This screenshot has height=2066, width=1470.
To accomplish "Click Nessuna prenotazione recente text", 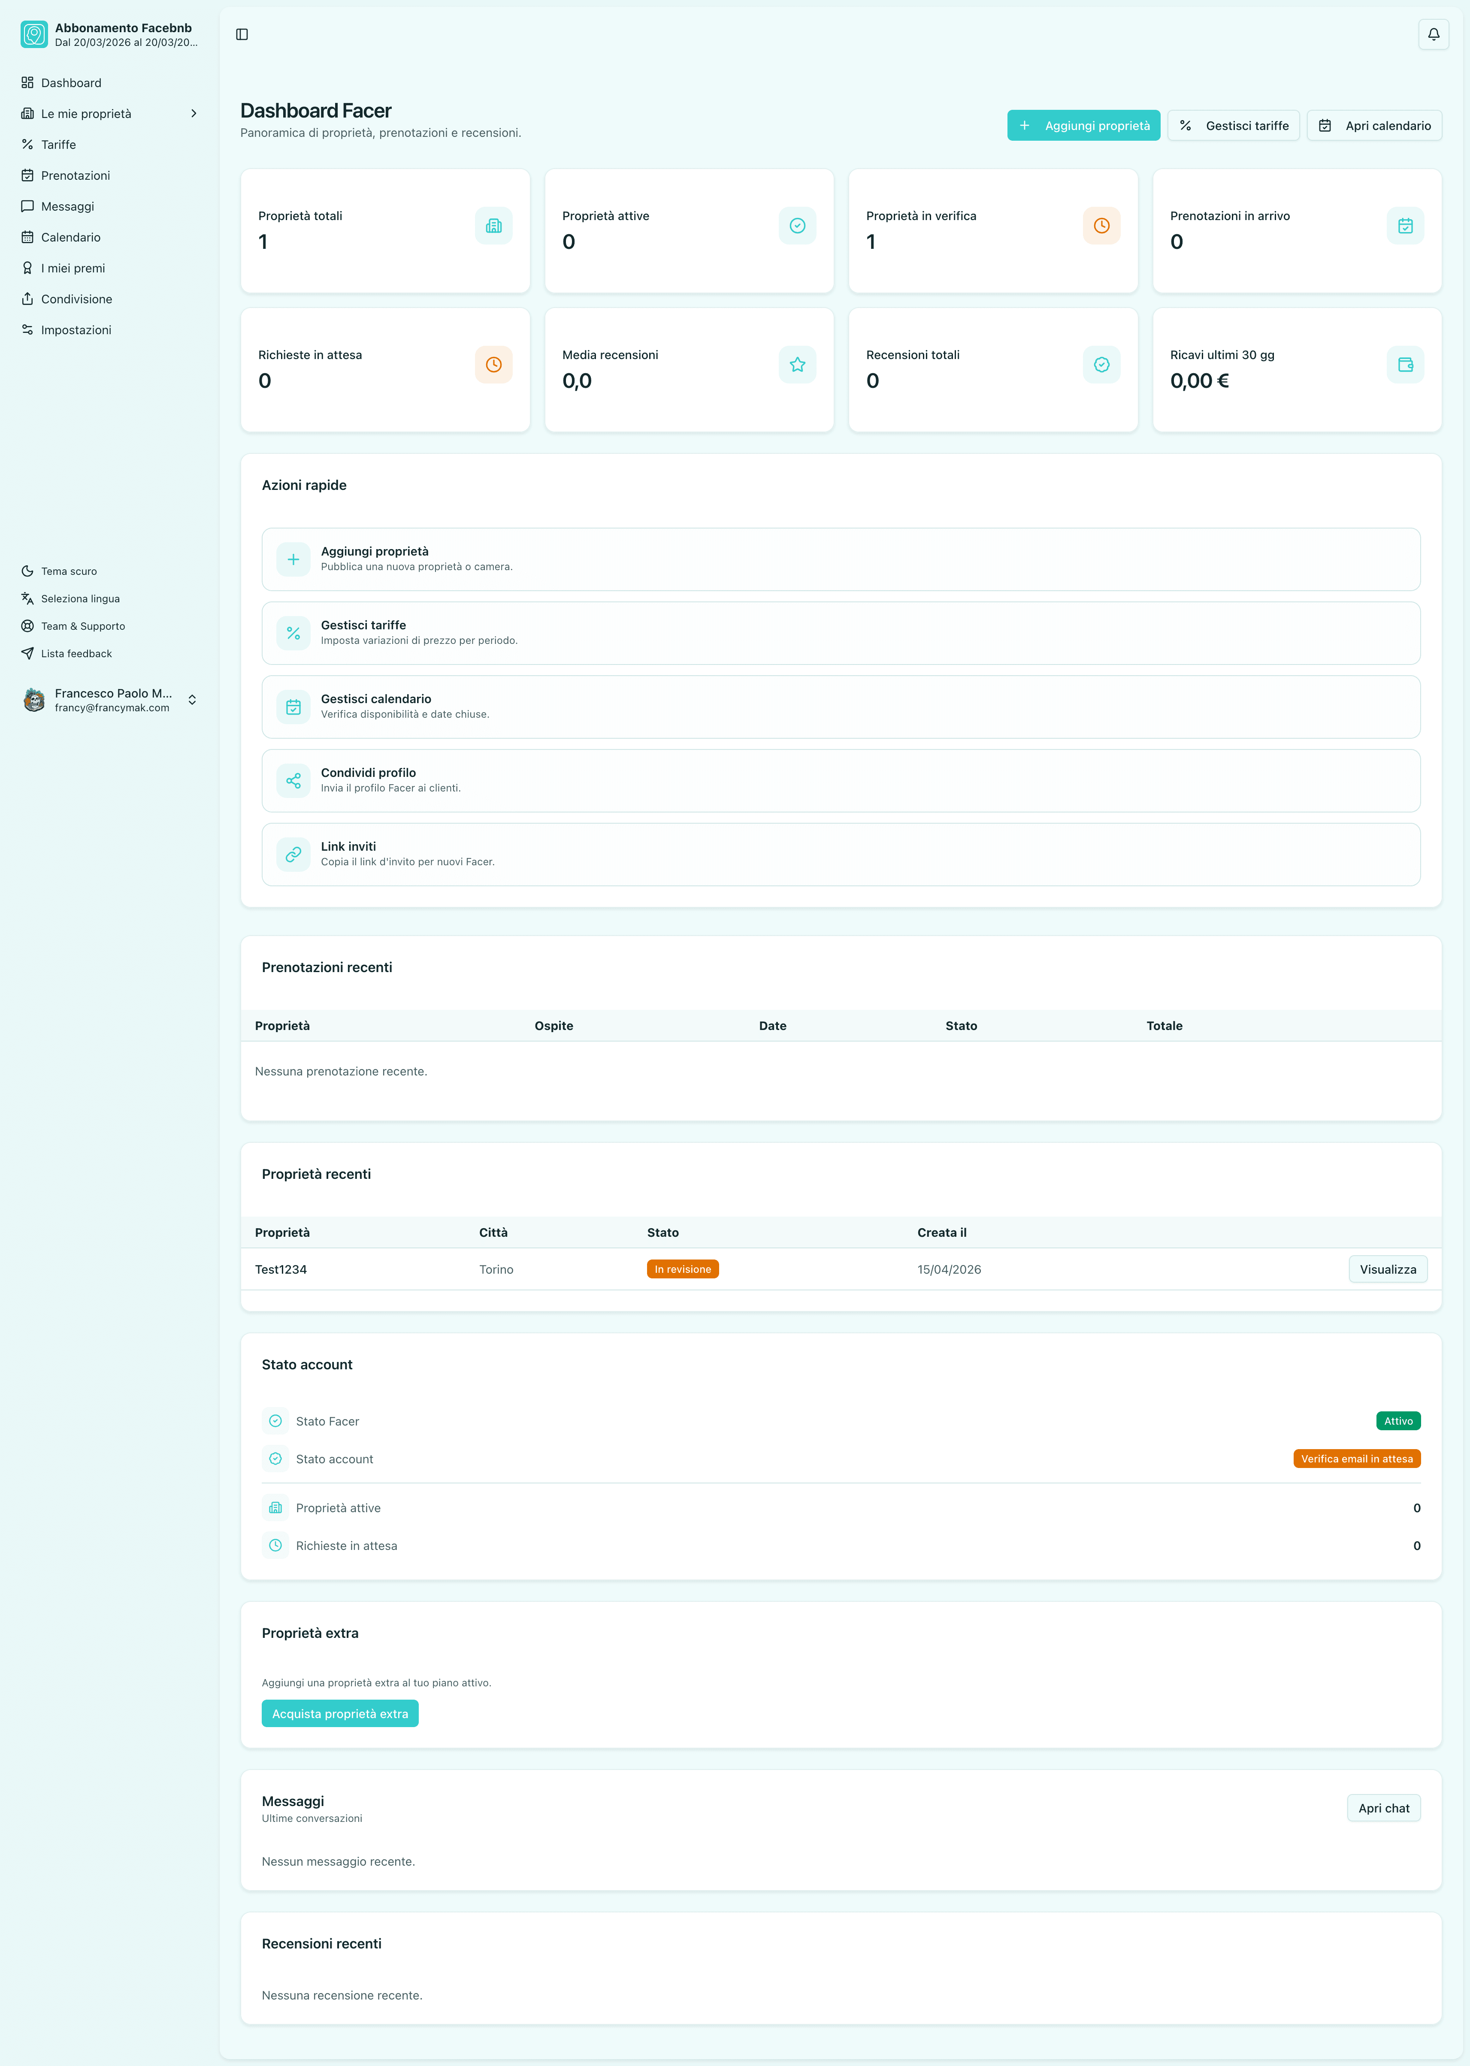I will click(340, 1072).
